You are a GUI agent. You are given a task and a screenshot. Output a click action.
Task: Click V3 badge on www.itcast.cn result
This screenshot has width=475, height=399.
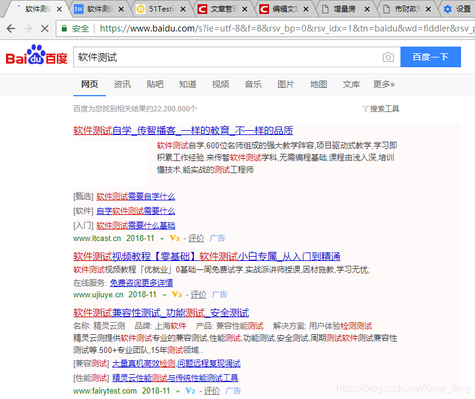click(x=174, y=239)
